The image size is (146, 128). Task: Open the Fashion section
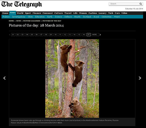(93, 13)
